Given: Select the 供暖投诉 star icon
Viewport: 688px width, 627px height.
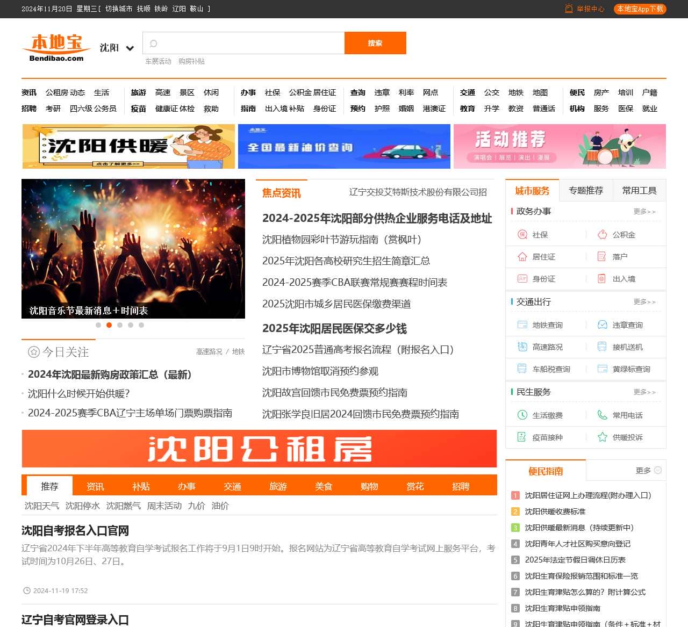Looking at the screenshot, I should 602,437.
